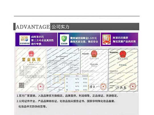Click the national emblem above 营业执照
The height and width of the screenshot is (115, 154).
pos(31,54)
